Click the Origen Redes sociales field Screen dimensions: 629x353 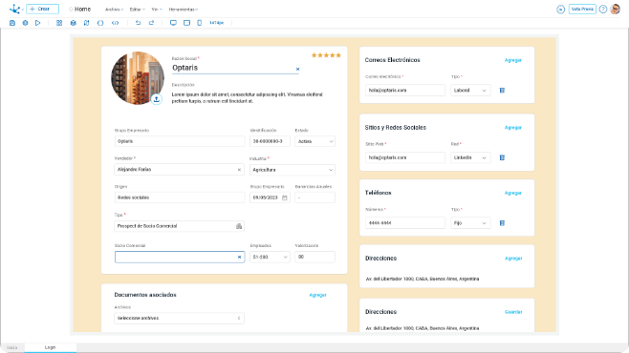tap(180, 197)
